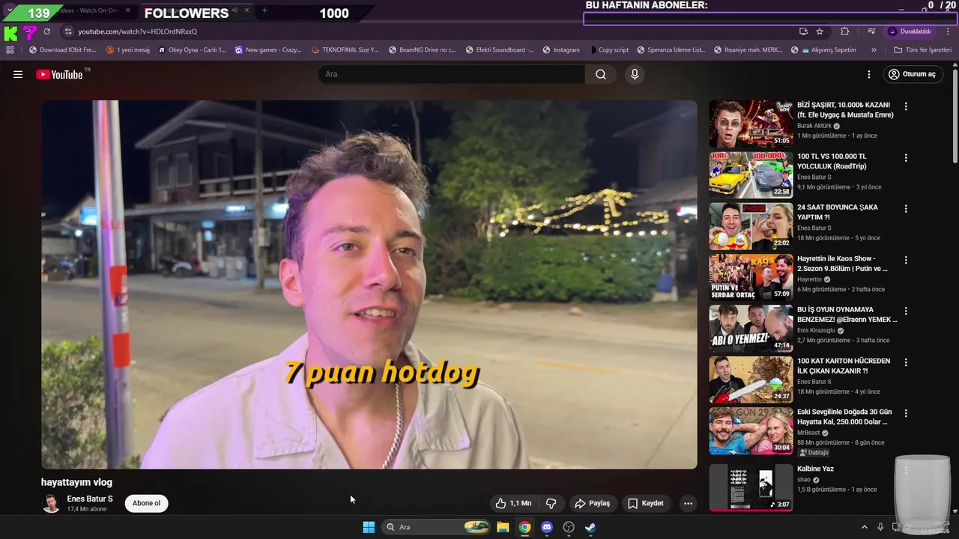
Task: Open the BU İŞ OYUN OYNAMAYA BENZEMEZ thumbnail
Action: coord(751,328)
